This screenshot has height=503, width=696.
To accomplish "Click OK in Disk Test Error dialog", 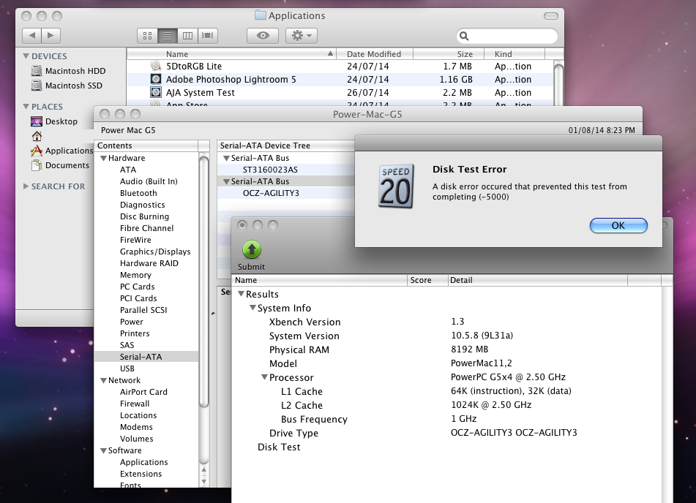I will point(618,225).
